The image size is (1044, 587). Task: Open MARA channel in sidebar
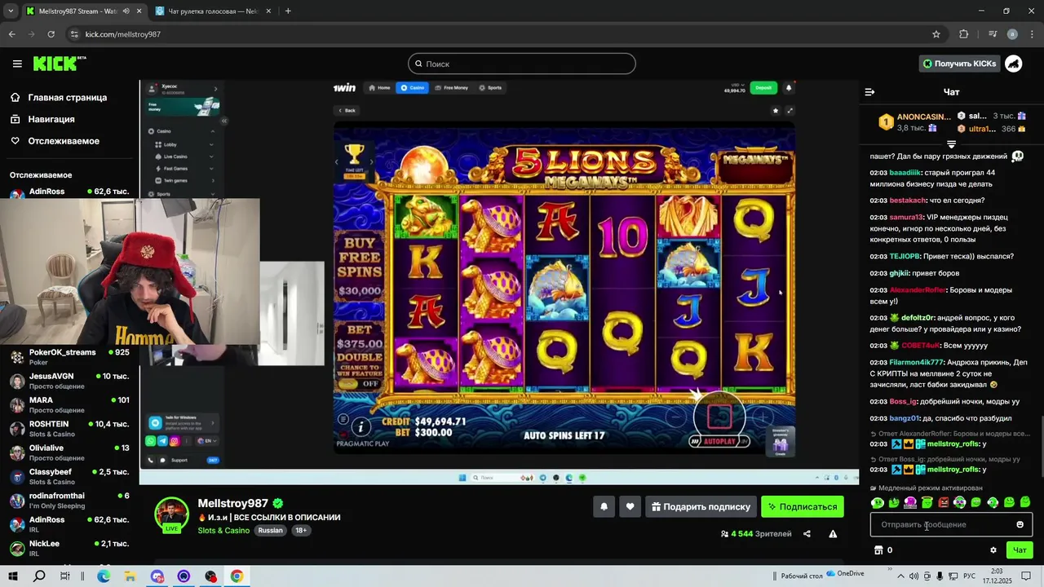(x=69, y=405)
